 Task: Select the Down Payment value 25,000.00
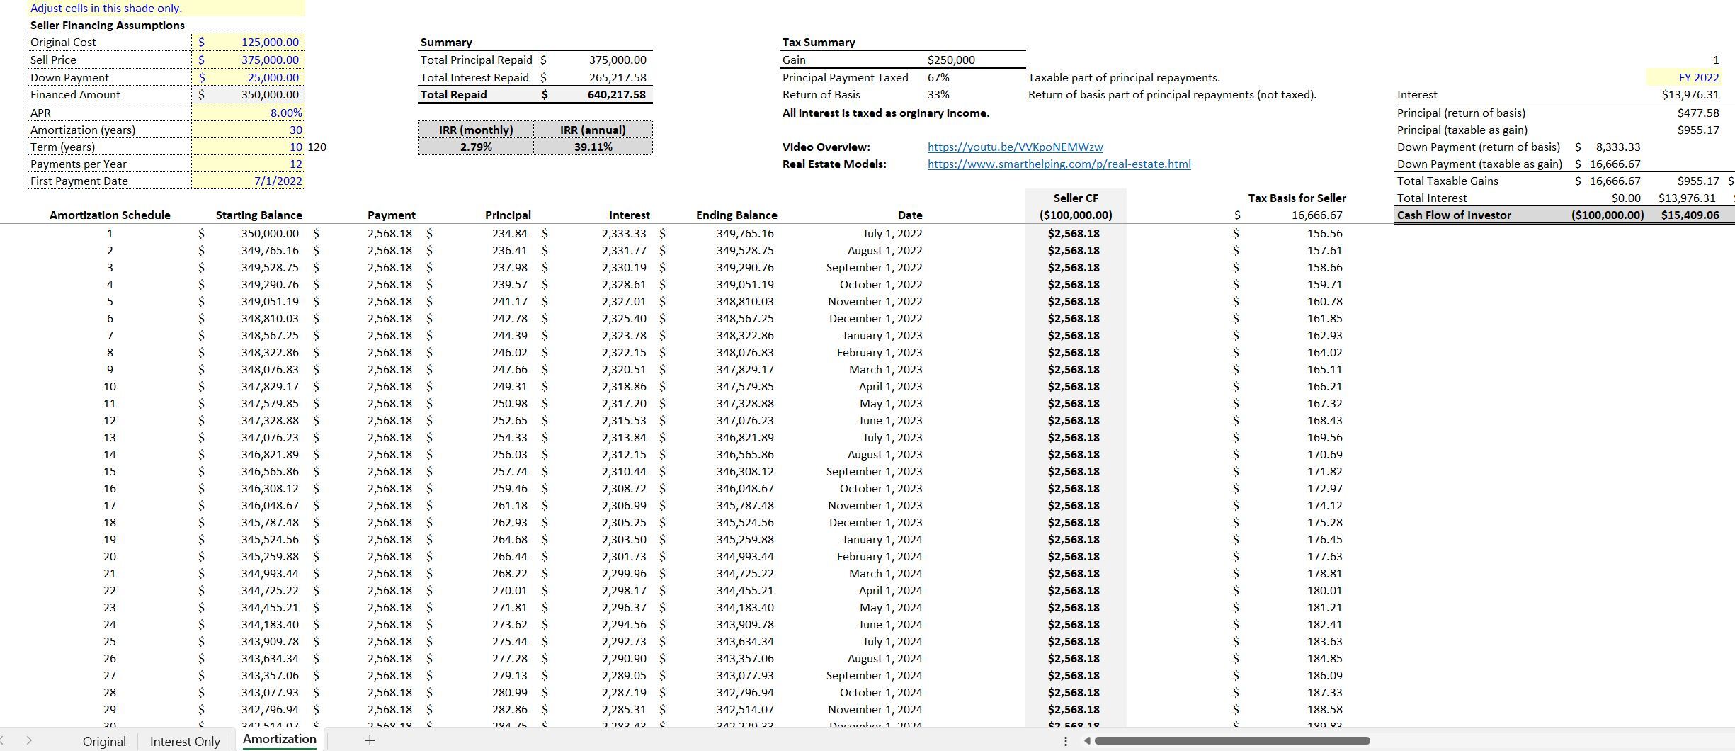[249, 77]
